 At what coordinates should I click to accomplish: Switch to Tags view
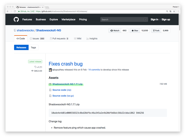point(33,47)
